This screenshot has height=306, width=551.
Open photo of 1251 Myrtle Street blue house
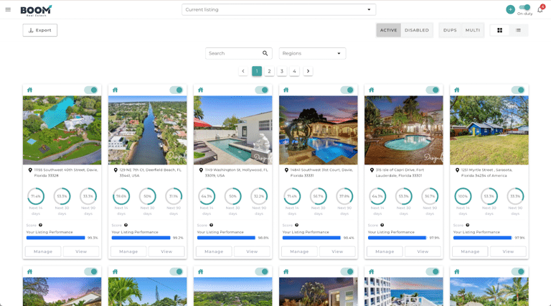point(489,130)
